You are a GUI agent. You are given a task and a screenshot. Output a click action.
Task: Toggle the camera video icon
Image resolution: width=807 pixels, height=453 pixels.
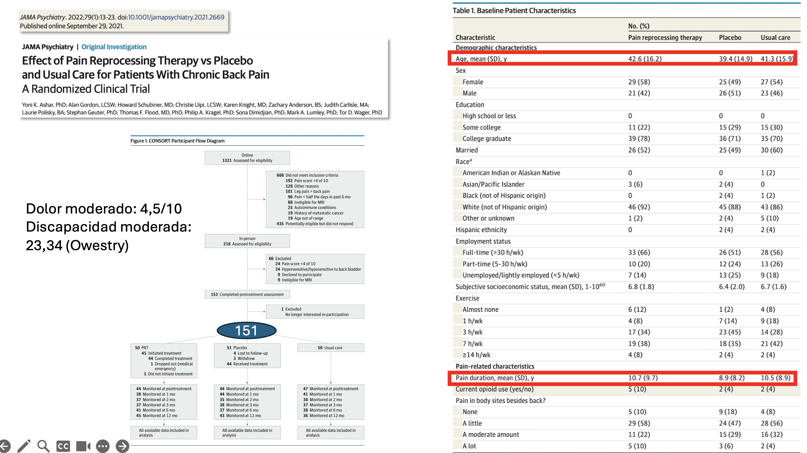click(x=83, y=447)
